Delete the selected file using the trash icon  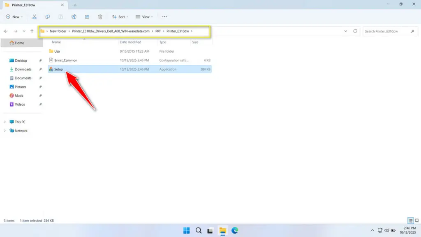tap(100, 17)
